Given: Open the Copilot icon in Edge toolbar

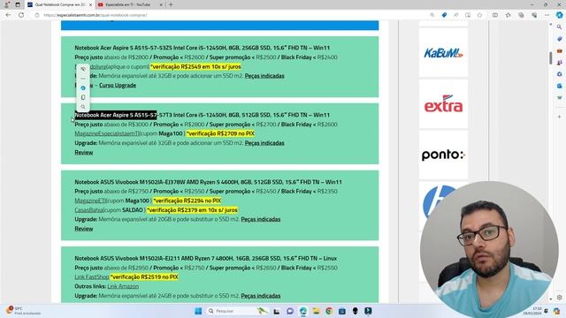Looking at the screenshot, I should coord(560,15).
